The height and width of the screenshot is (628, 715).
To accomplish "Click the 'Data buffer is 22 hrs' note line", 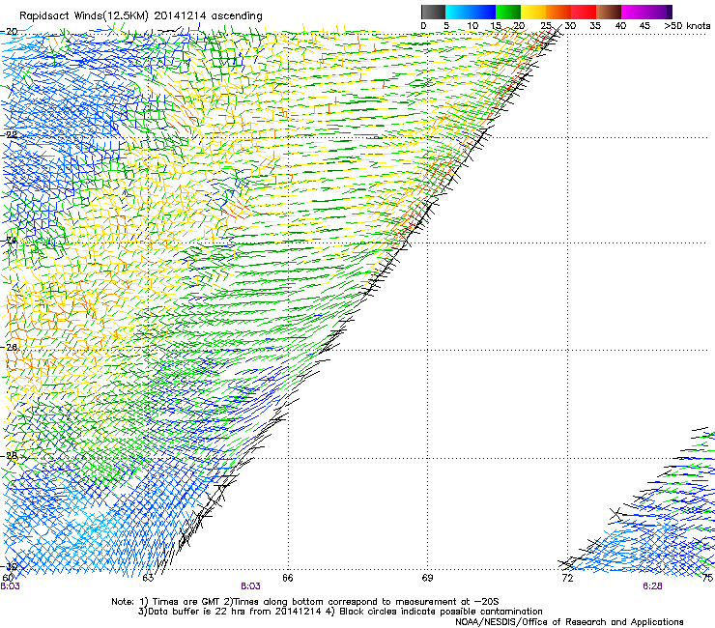I will click(x=340, y=612).
